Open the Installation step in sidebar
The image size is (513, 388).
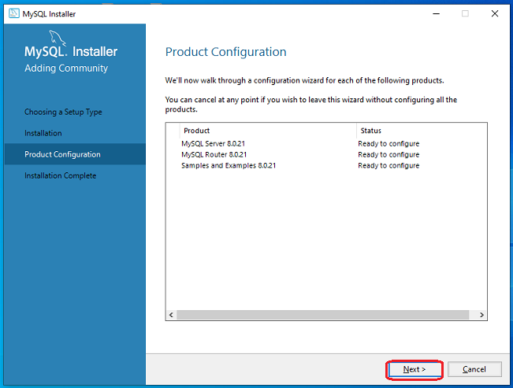click(x=43, y=133)
